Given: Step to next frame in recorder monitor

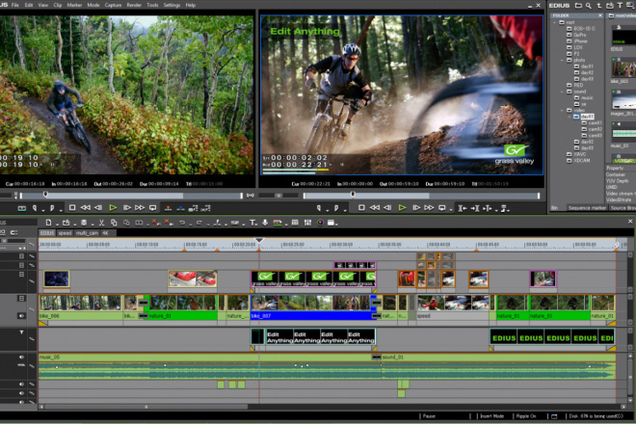Looking at the screenshot, I should click(x=416, y=208).
